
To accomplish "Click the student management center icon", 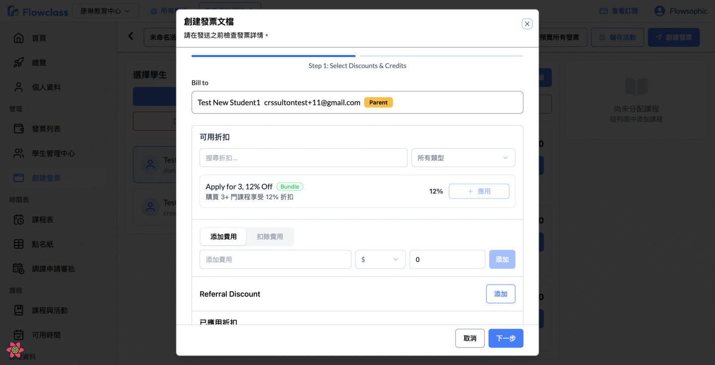I will (x=18, y=153).
